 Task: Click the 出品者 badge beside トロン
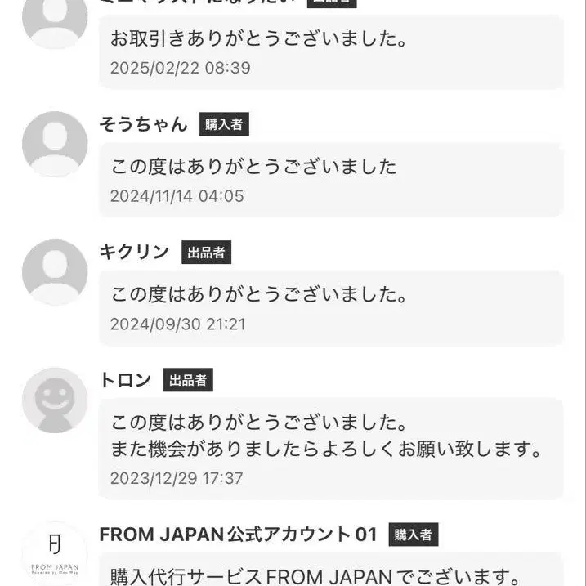point(188,380)
